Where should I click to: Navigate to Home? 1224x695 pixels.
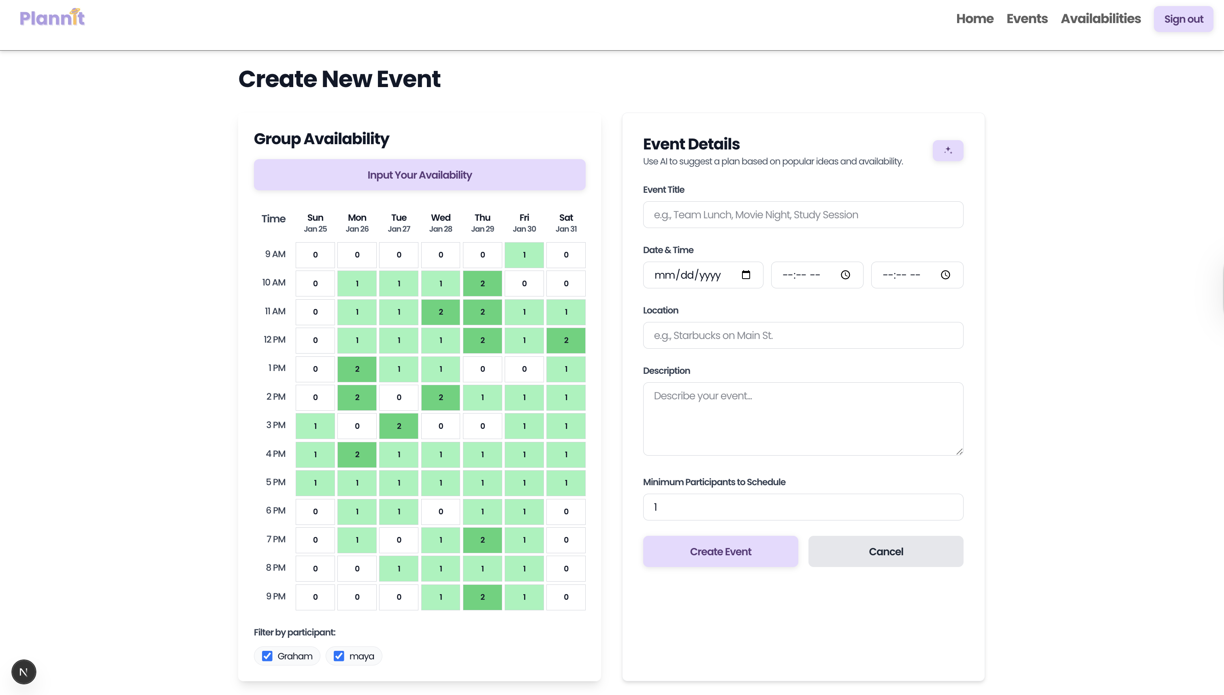[975, 19]
